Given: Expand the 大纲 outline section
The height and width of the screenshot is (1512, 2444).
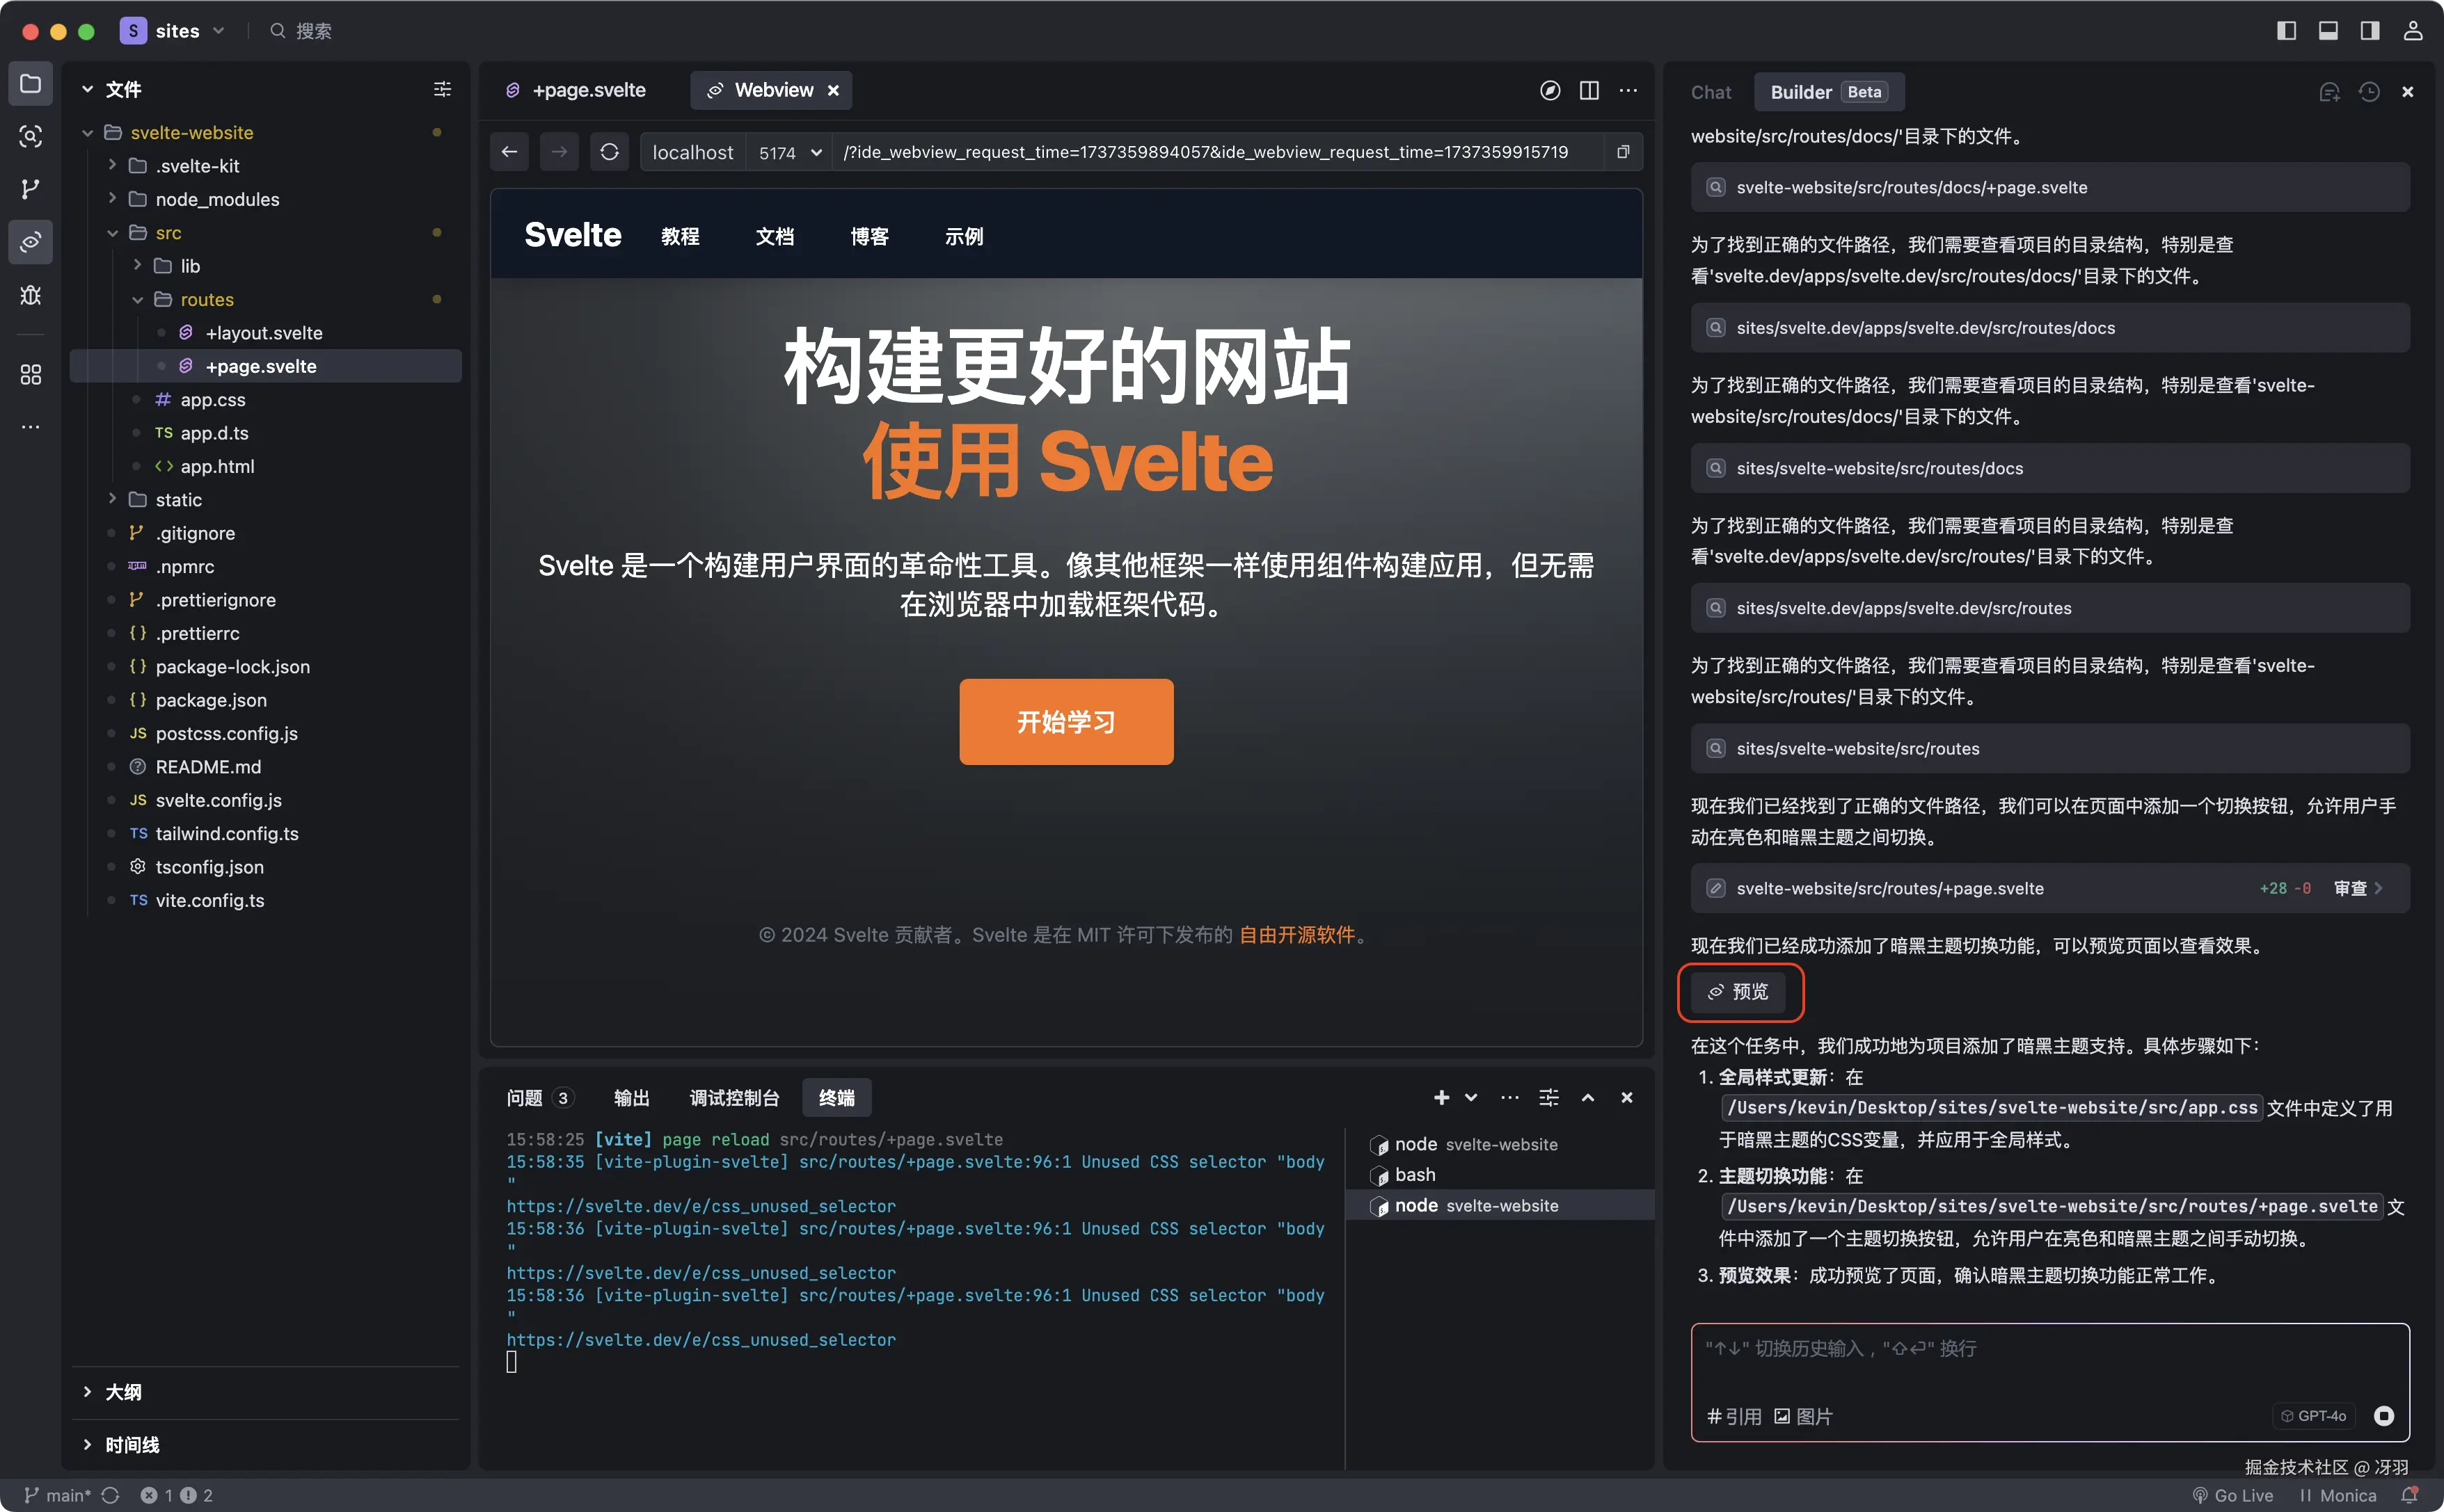Looking at the screenshot, I should point(123,1392).
